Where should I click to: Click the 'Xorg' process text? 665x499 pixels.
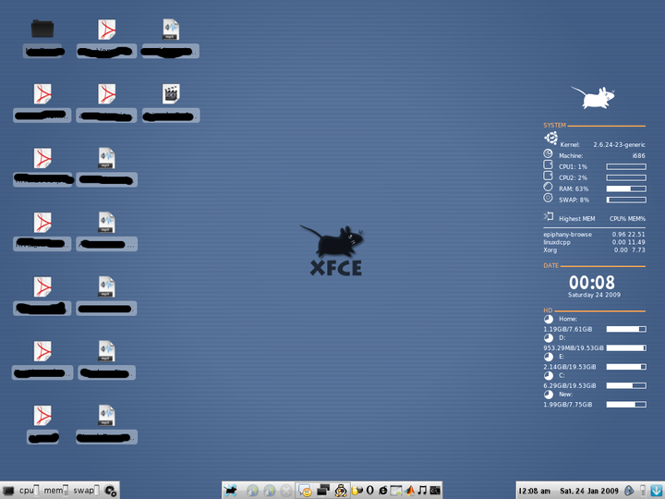[x=550, y=249]
